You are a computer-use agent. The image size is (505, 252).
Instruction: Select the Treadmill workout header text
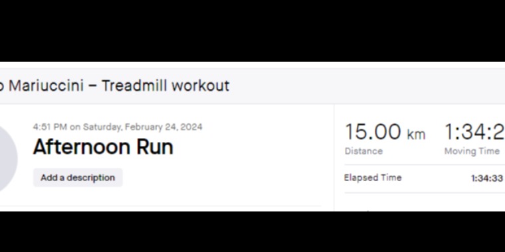pos(165,86)
